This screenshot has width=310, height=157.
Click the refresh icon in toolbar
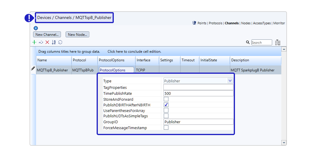[x=60, y=42]
